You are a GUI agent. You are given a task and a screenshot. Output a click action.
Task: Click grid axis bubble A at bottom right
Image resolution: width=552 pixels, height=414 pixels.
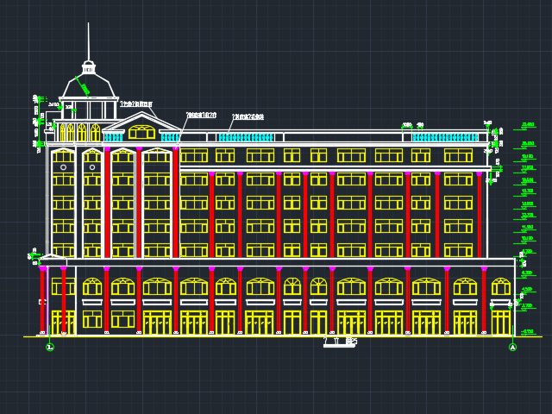(512, 347)
